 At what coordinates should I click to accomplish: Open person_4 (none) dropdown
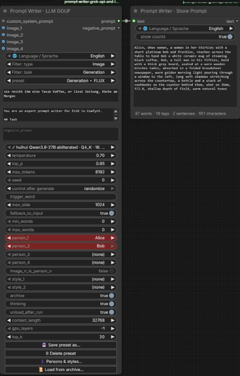60,263
